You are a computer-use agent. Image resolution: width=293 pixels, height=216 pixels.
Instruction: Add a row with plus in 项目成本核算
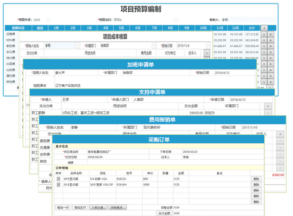tap(207, 53)
